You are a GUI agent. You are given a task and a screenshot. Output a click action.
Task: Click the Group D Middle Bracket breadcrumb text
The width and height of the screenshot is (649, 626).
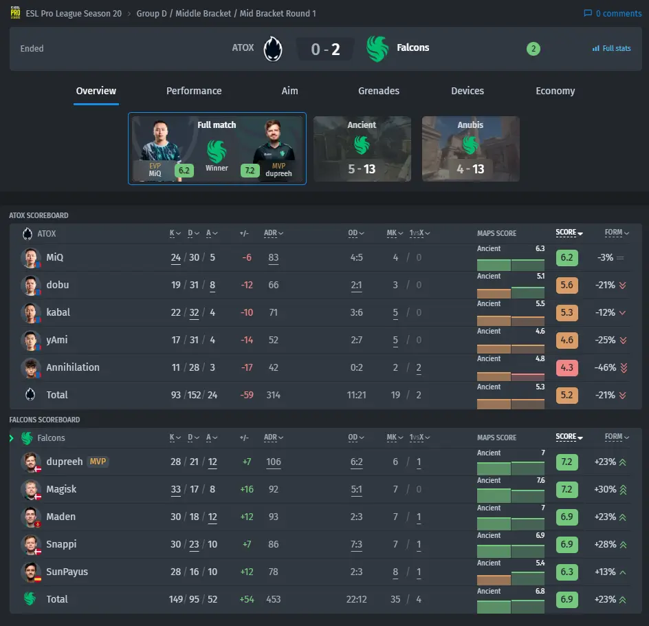[226, 14]
